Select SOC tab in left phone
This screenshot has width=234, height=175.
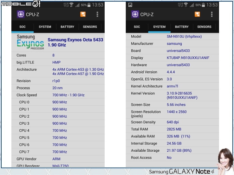pos(22,27)
